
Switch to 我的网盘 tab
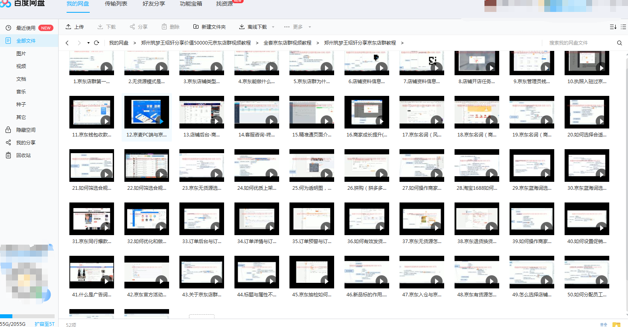click(78, 4)
